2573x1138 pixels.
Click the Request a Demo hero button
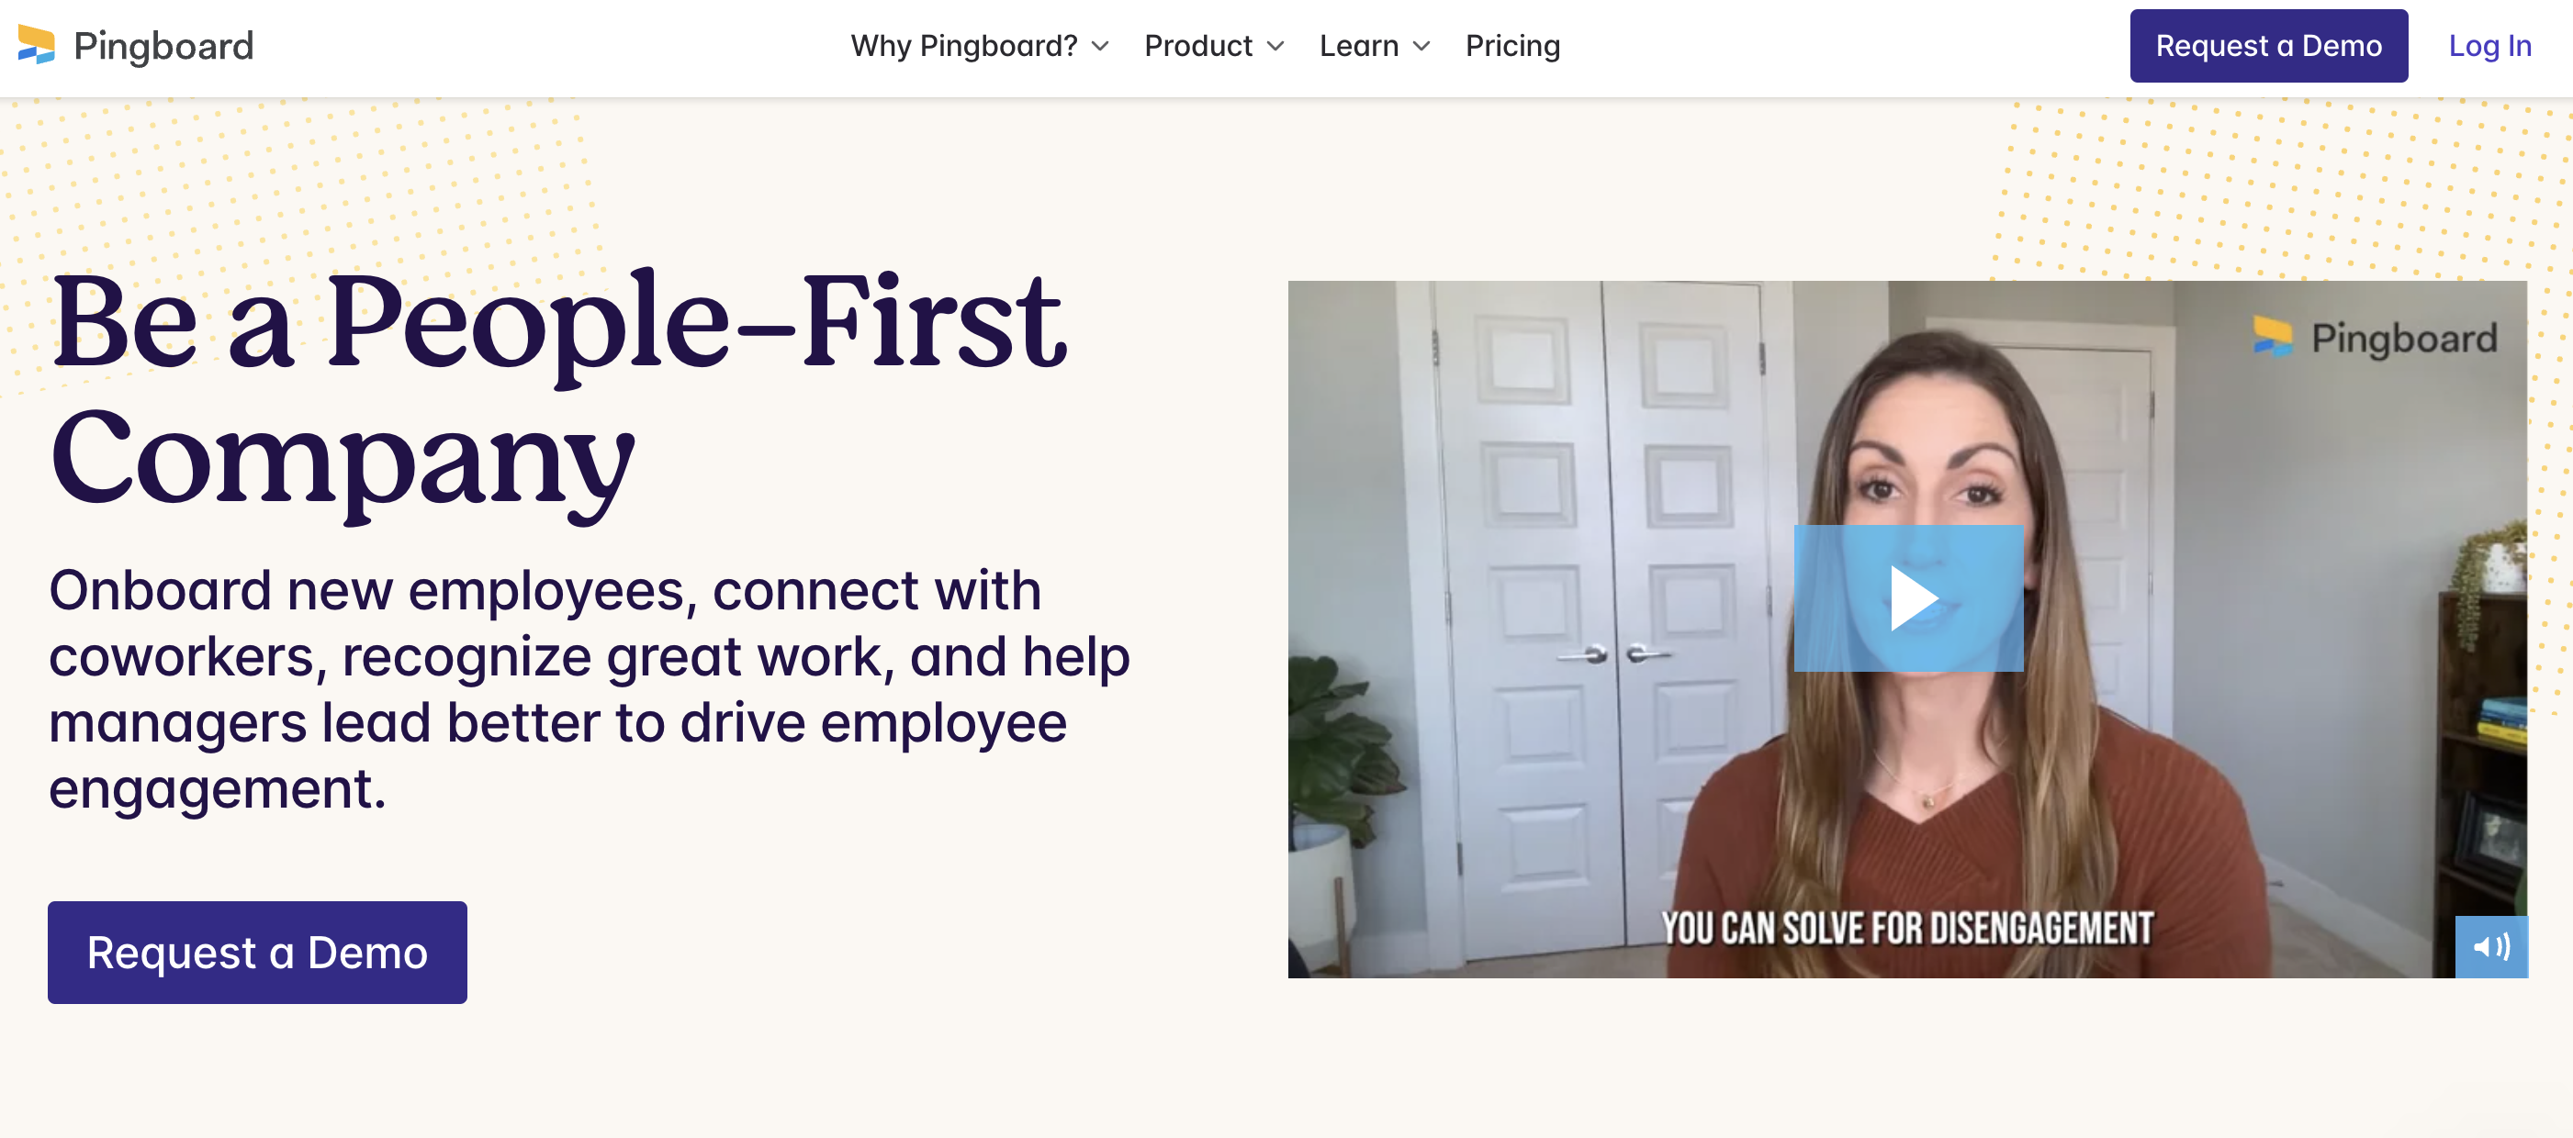[x=256, y=948]
